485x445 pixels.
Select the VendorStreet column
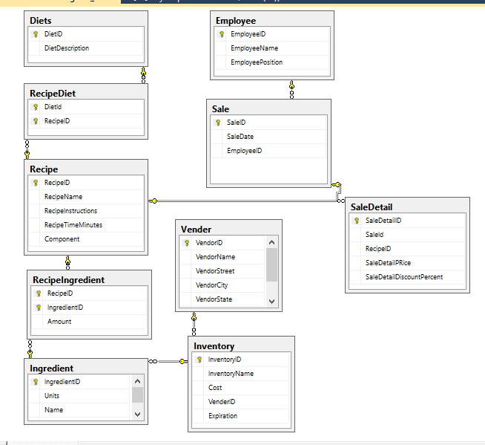pos(222,271)
